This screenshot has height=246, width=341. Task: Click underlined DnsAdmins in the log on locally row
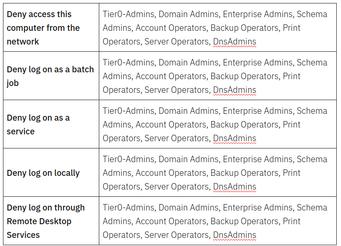pos(234,187)
